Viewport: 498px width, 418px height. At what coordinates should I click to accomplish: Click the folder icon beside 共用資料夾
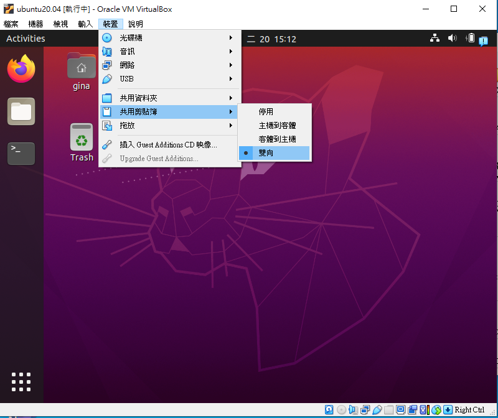107,98
